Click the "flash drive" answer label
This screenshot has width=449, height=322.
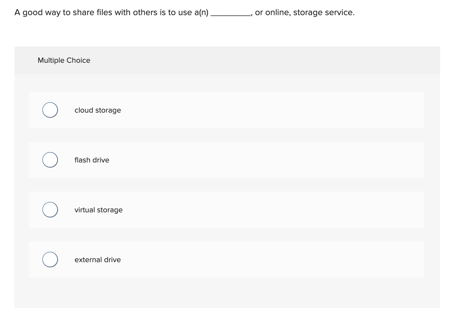click(x=92, y=160)
